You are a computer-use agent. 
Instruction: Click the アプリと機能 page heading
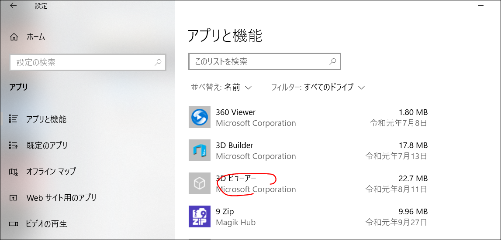(x=225, y=35)
